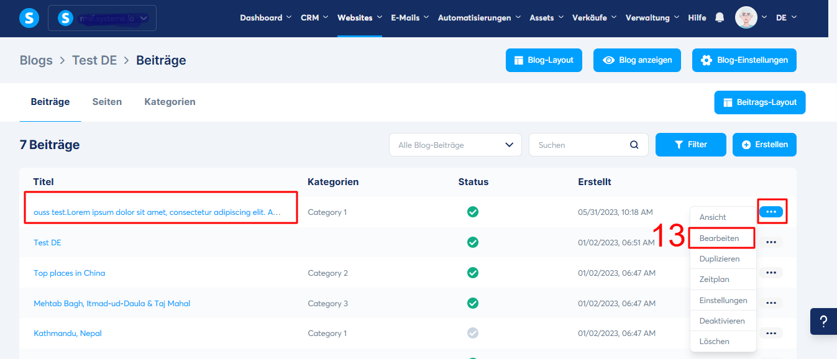837x359 pixels.
Task: Click the Beitrags-Layout button
Action: point(760,102)
